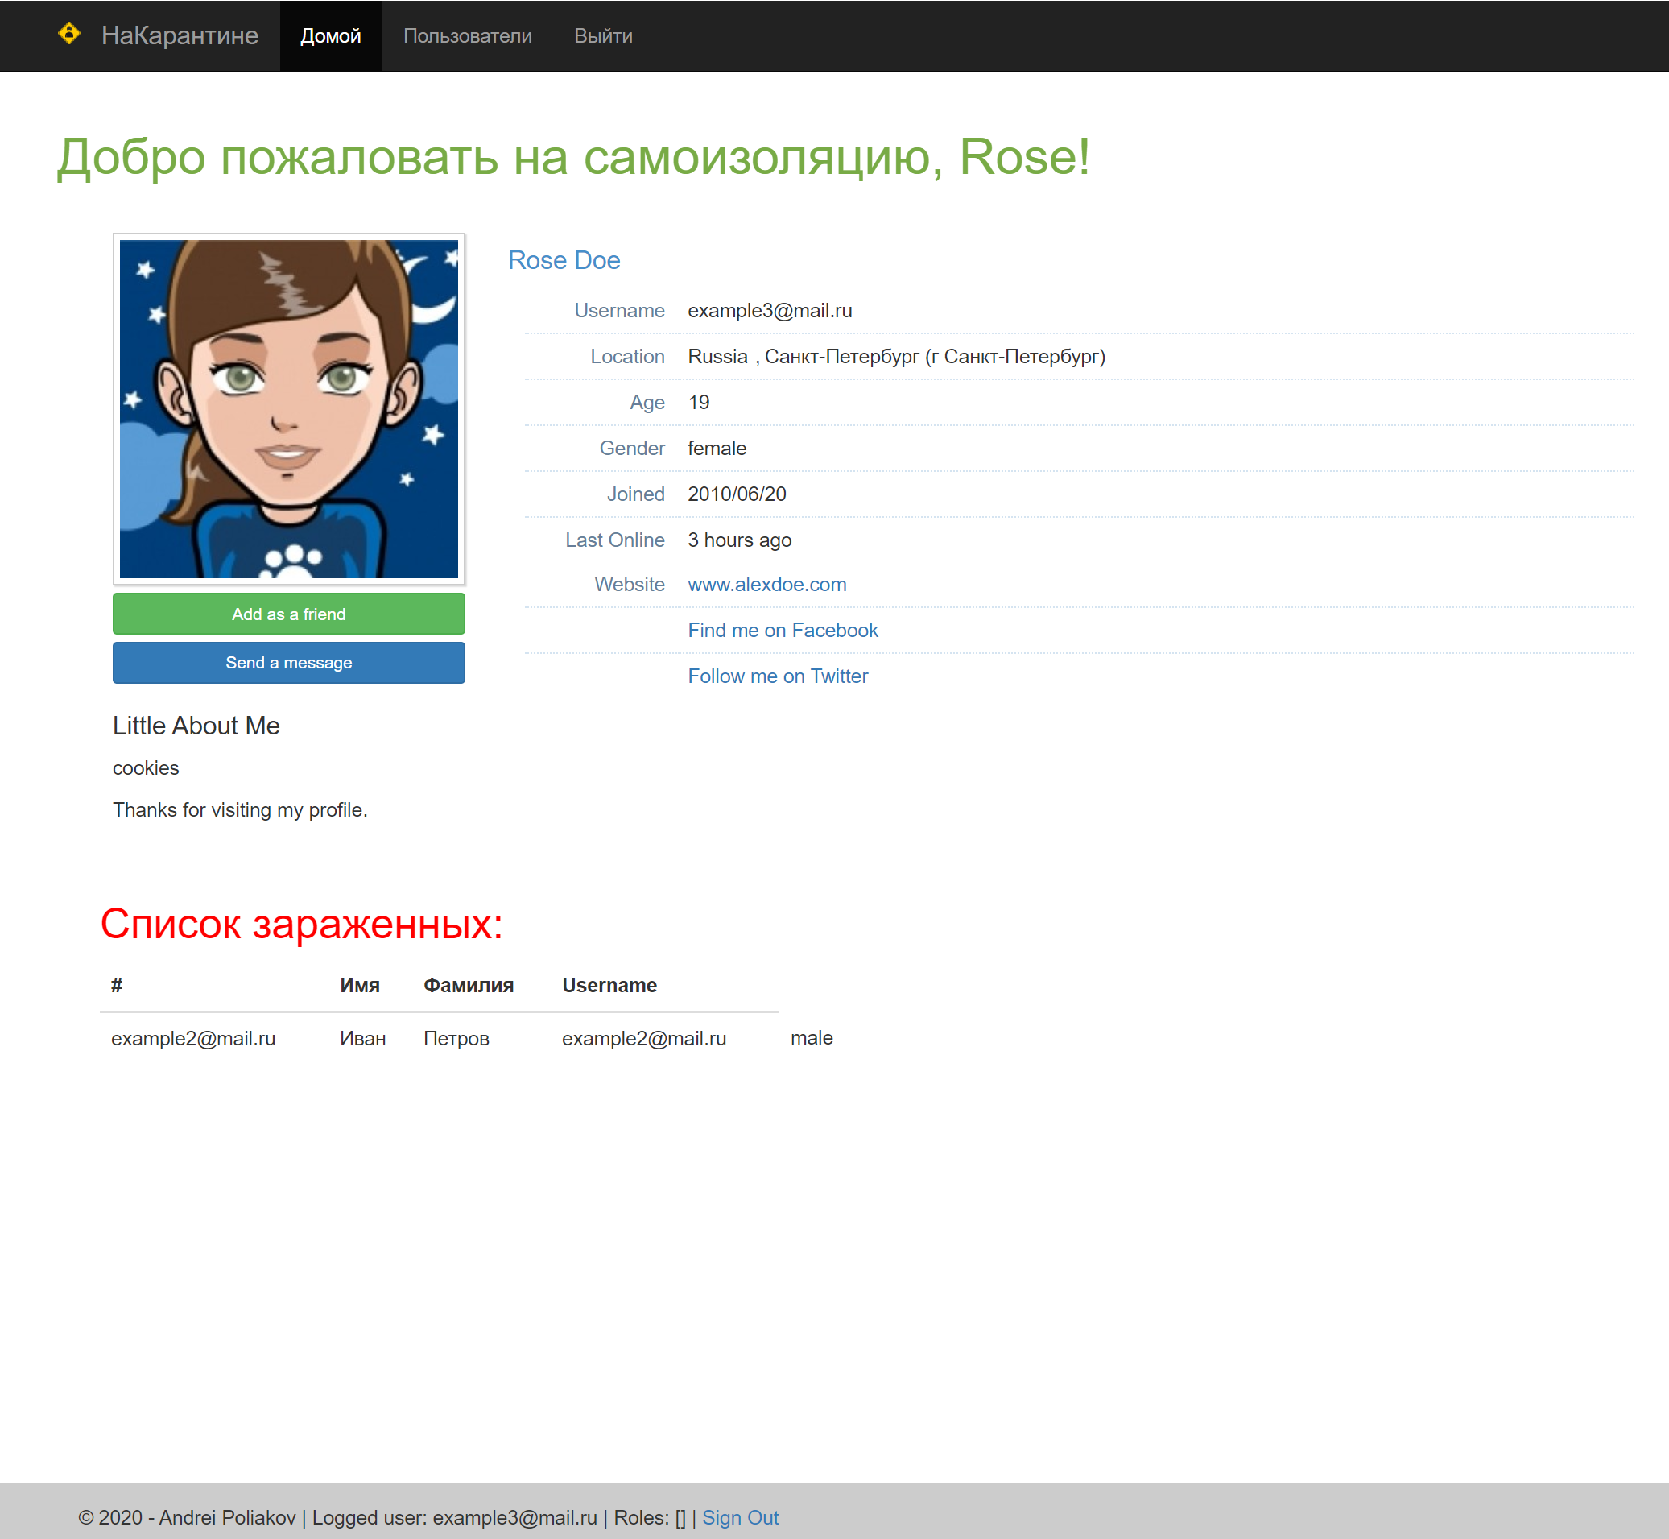Open the Домой menu tab
This screenshot has width=1669, height=1539.
click(330, 35)
